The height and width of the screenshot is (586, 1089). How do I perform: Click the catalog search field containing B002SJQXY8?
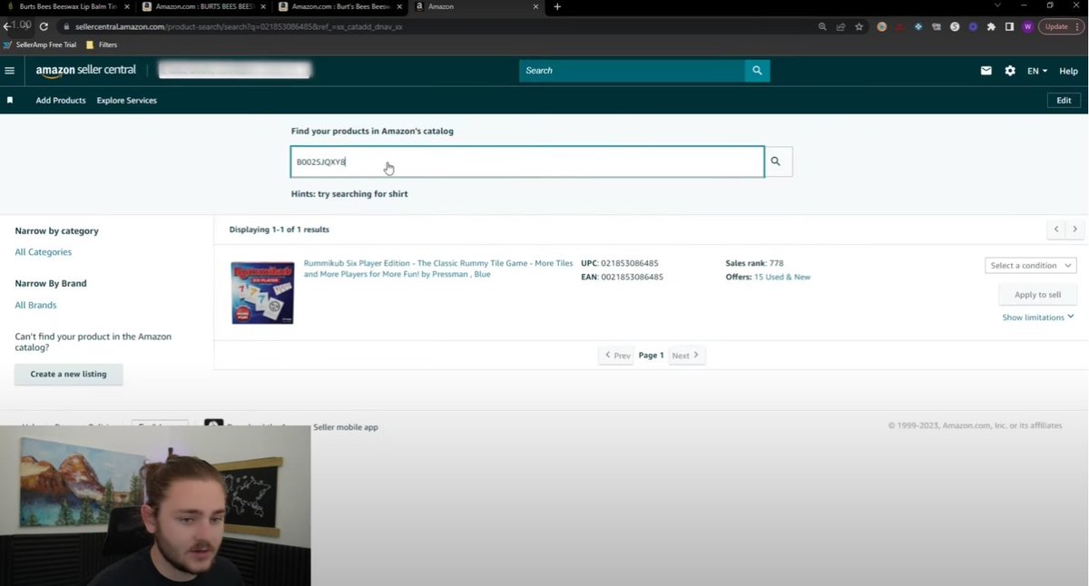pos(527,161)
